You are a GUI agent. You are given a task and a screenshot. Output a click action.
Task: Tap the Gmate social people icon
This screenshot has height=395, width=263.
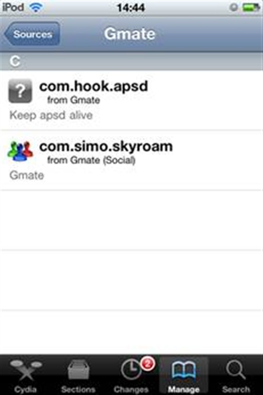click(20, 151)
